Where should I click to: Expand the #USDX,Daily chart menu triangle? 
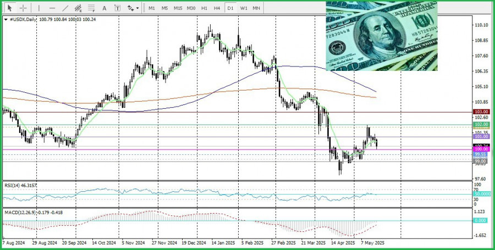6,20
